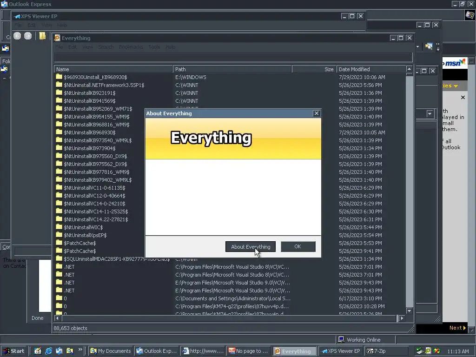Click the XPS Viewer EP title bar icon
This screenshot has height=357, width=476.
pyautogui.click(x=17, y=16)
